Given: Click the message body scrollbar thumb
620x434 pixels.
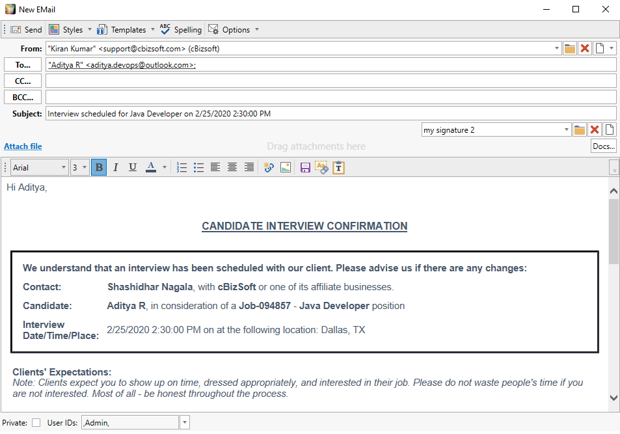Looking at the screenshot, I should 613,232.
